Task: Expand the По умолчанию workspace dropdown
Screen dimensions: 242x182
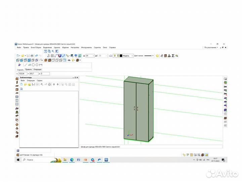Action: click(217, 48)
